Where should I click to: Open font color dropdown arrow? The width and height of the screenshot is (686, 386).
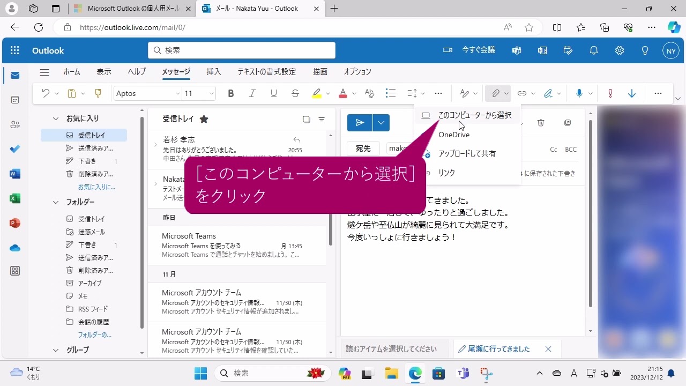click(354, 94)
